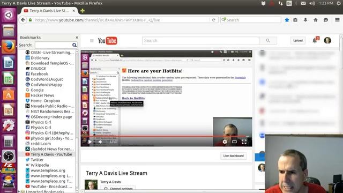Screen dimensions: 343x193
Task: Open a new tab with the plus icon
Action: (x=83, y=11)
